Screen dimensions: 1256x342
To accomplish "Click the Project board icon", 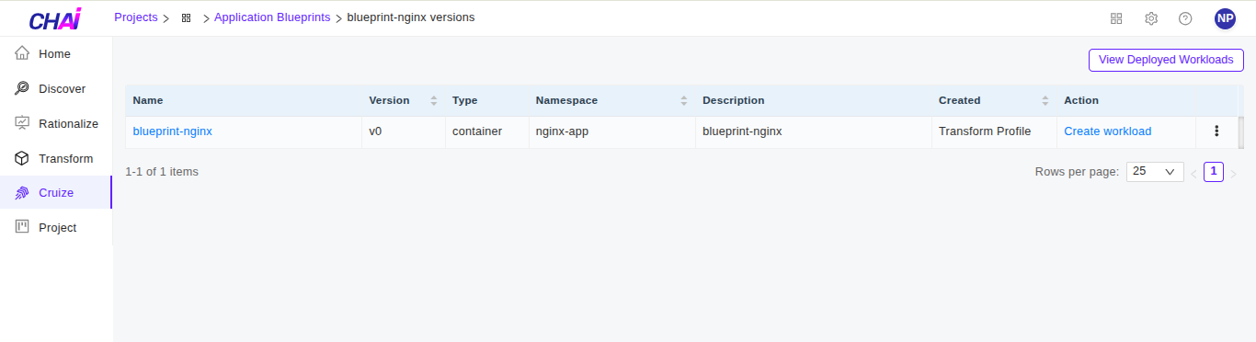I will click(x=23, y=227).
